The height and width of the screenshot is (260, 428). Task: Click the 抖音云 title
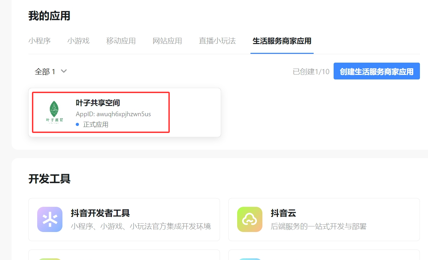(283, 213)
